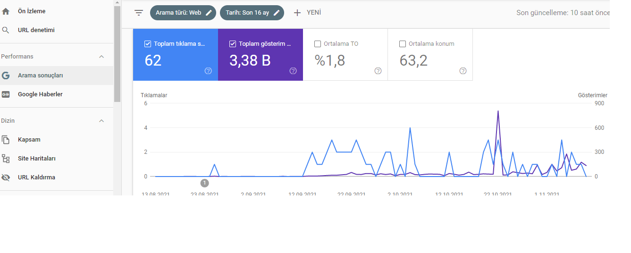Open the Kapsam report
The image size is (631, 253).
[x=57, y=140]
